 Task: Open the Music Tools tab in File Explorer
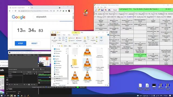pyautogui.click(x=76, y=35)
